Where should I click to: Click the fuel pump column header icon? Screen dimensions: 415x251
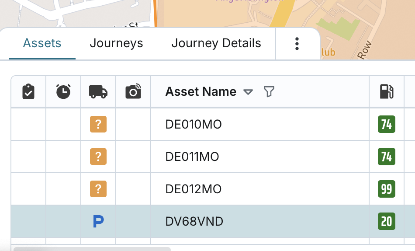click(x=387, y=92)
